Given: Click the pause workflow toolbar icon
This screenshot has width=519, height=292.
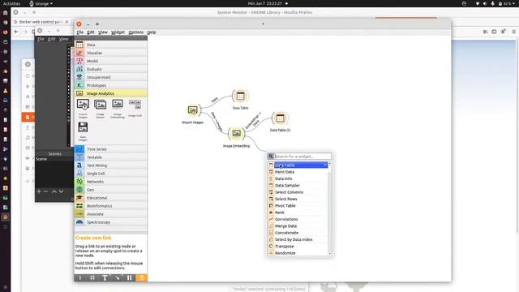Looking at the screenshot, I should coord(130,277).
